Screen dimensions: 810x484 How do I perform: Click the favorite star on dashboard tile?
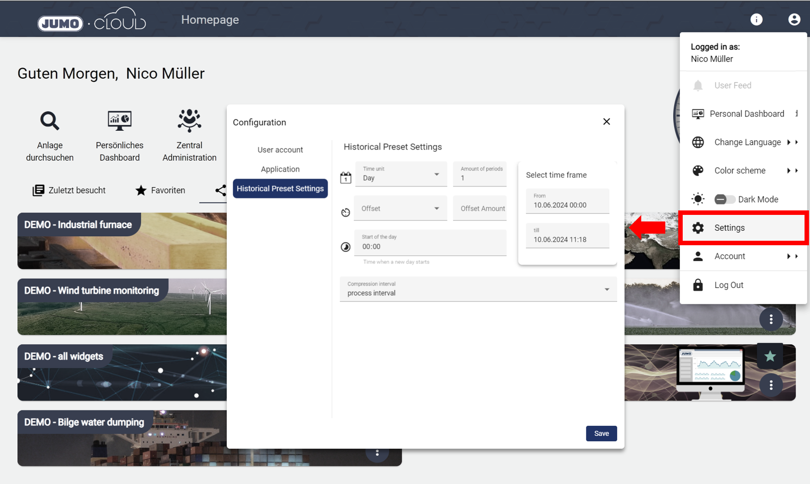[x=770, y=356]
